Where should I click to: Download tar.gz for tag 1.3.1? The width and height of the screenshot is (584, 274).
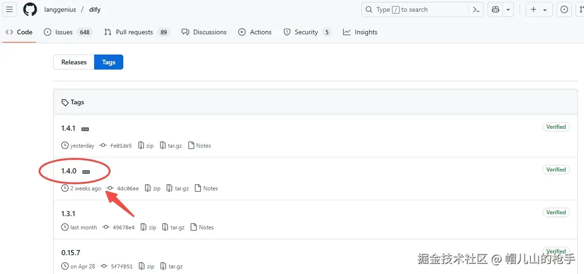click(x=174, y=227)
